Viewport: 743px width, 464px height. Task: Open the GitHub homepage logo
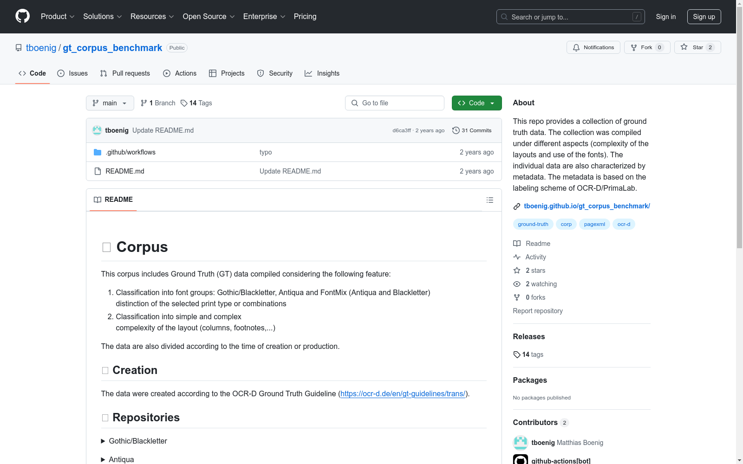[x=22, y=16]
